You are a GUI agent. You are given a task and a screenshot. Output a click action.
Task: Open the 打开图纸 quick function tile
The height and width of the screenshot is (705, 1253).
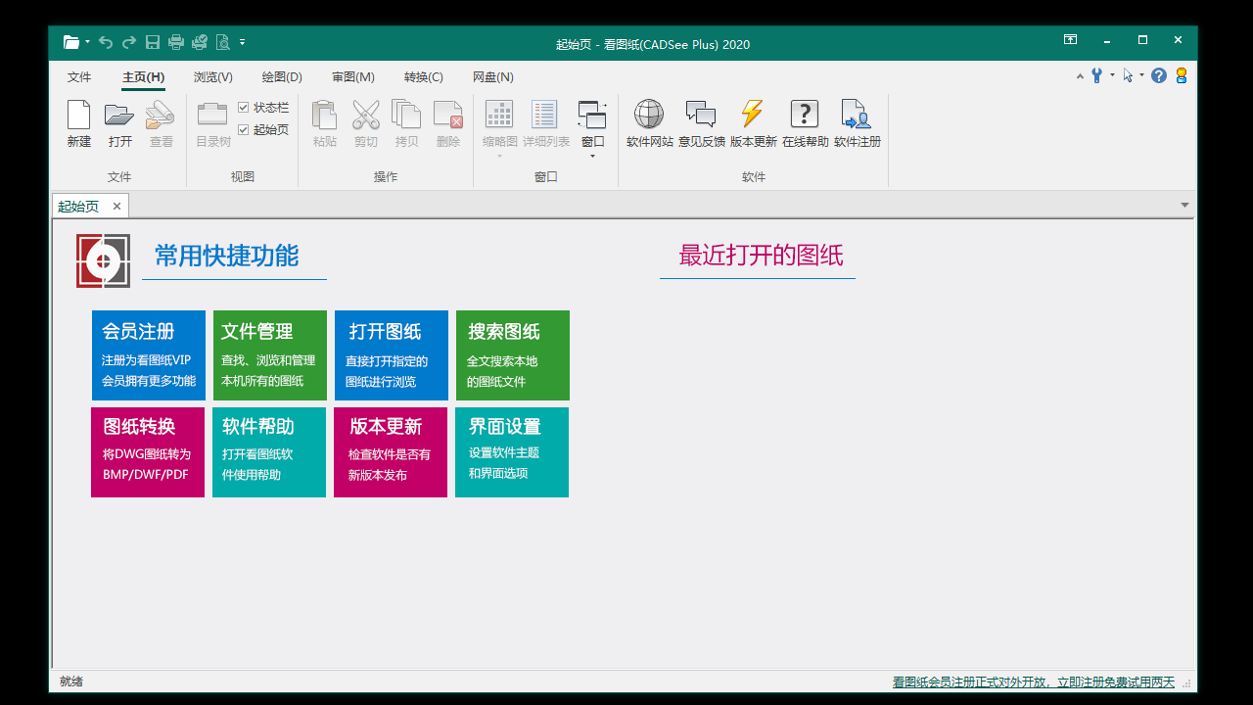pos(391,355)
